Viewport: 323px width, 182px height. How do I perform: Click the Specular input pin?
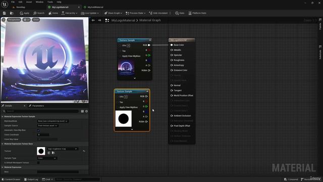pyautogui.click(x=172, y=55)
